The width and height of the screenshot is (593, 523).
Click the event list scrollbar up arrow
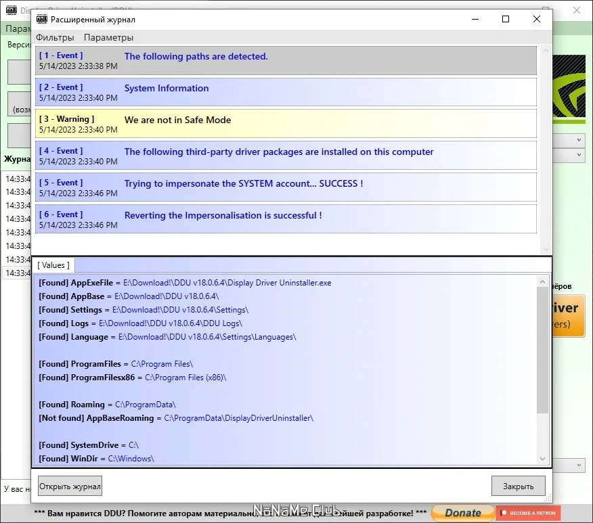[x=546, y=51]
